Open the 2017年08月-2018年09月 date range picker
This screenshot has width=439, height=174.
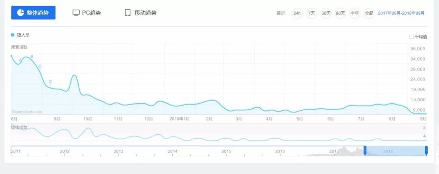(x=401, y=13)
